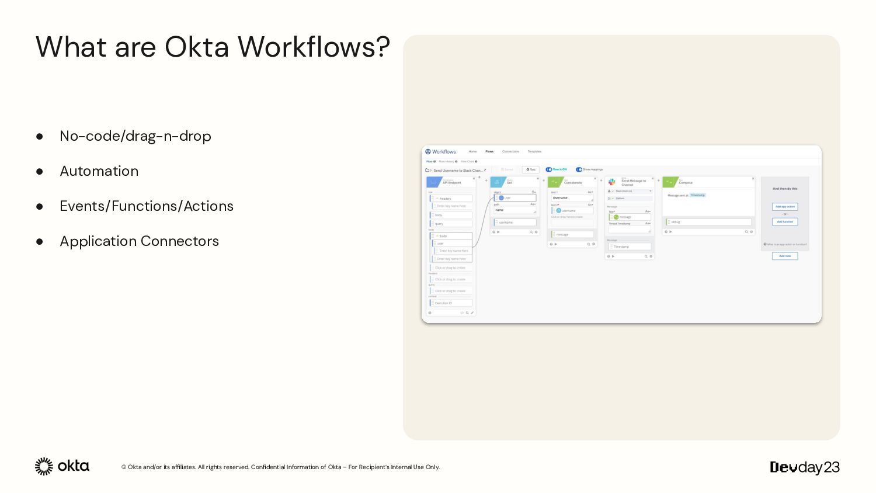
Task: Click the Username text 1 input on Concatenate
Action: coord(572,198)
